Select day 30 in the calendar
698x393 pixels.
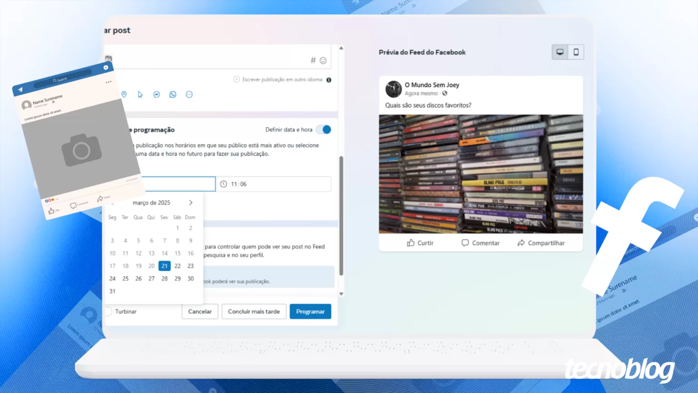pos(190,278)
